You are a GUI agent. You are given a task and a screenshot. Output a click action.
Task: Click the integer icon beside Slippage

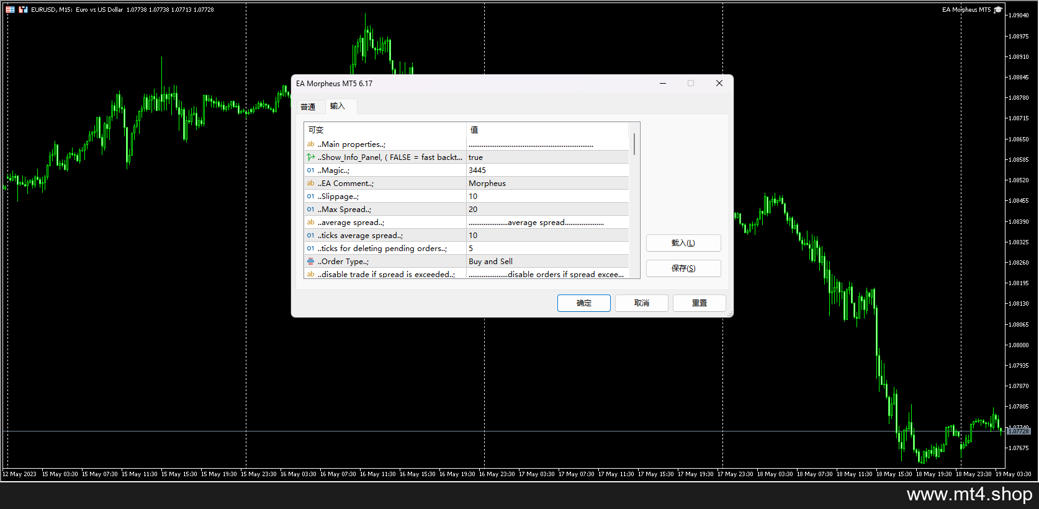pyautogui.click(x=310, y=197)
